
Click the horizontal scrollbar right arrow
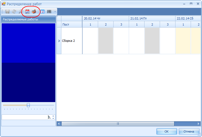[198, 124]
